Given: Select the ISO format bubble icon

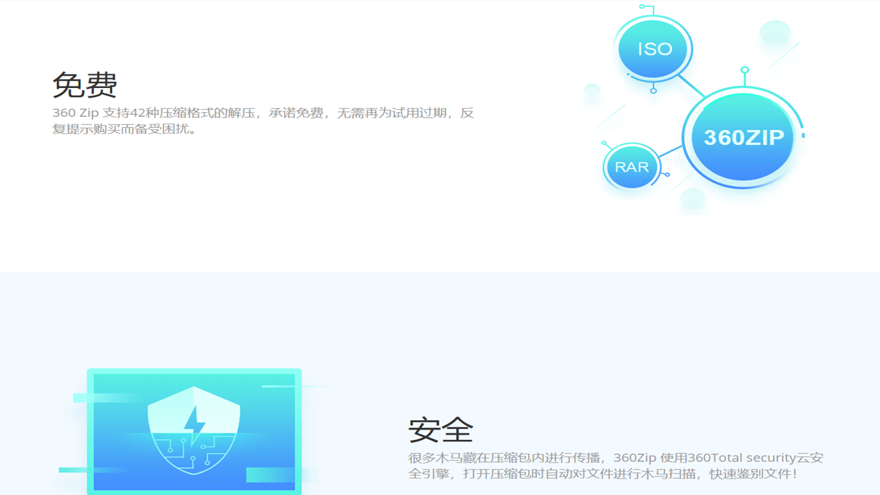Looking at the screenshot, I should click(653, 48).
